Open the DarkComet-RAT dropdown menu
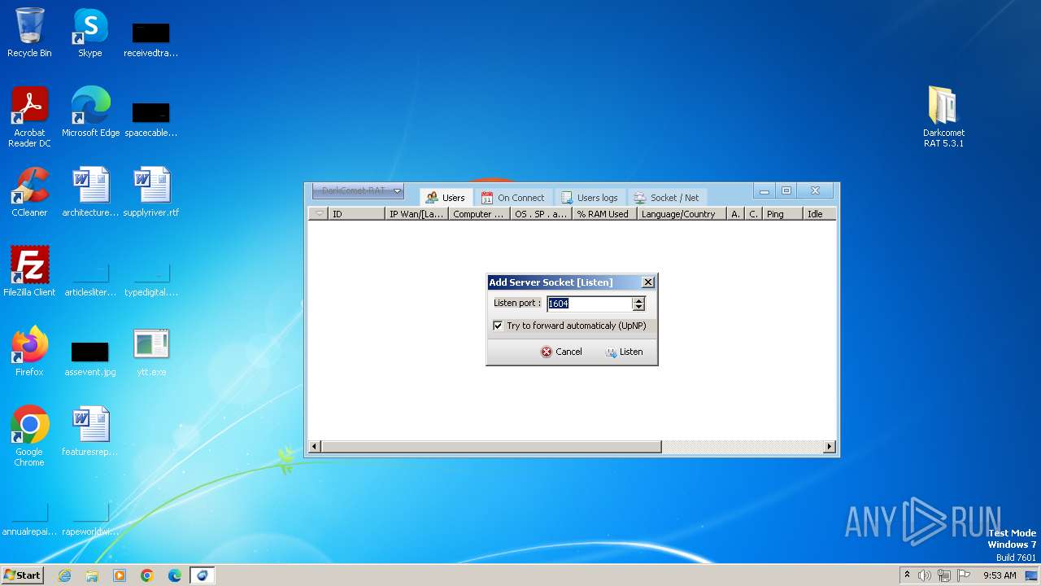Screen dimensions: 1041x586 [358, 191]
